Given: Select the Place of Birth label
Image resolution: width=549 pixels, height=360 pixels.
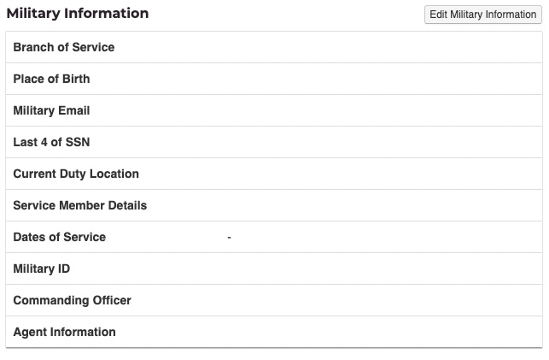Looking at the screenshot, I should (51, 79).
